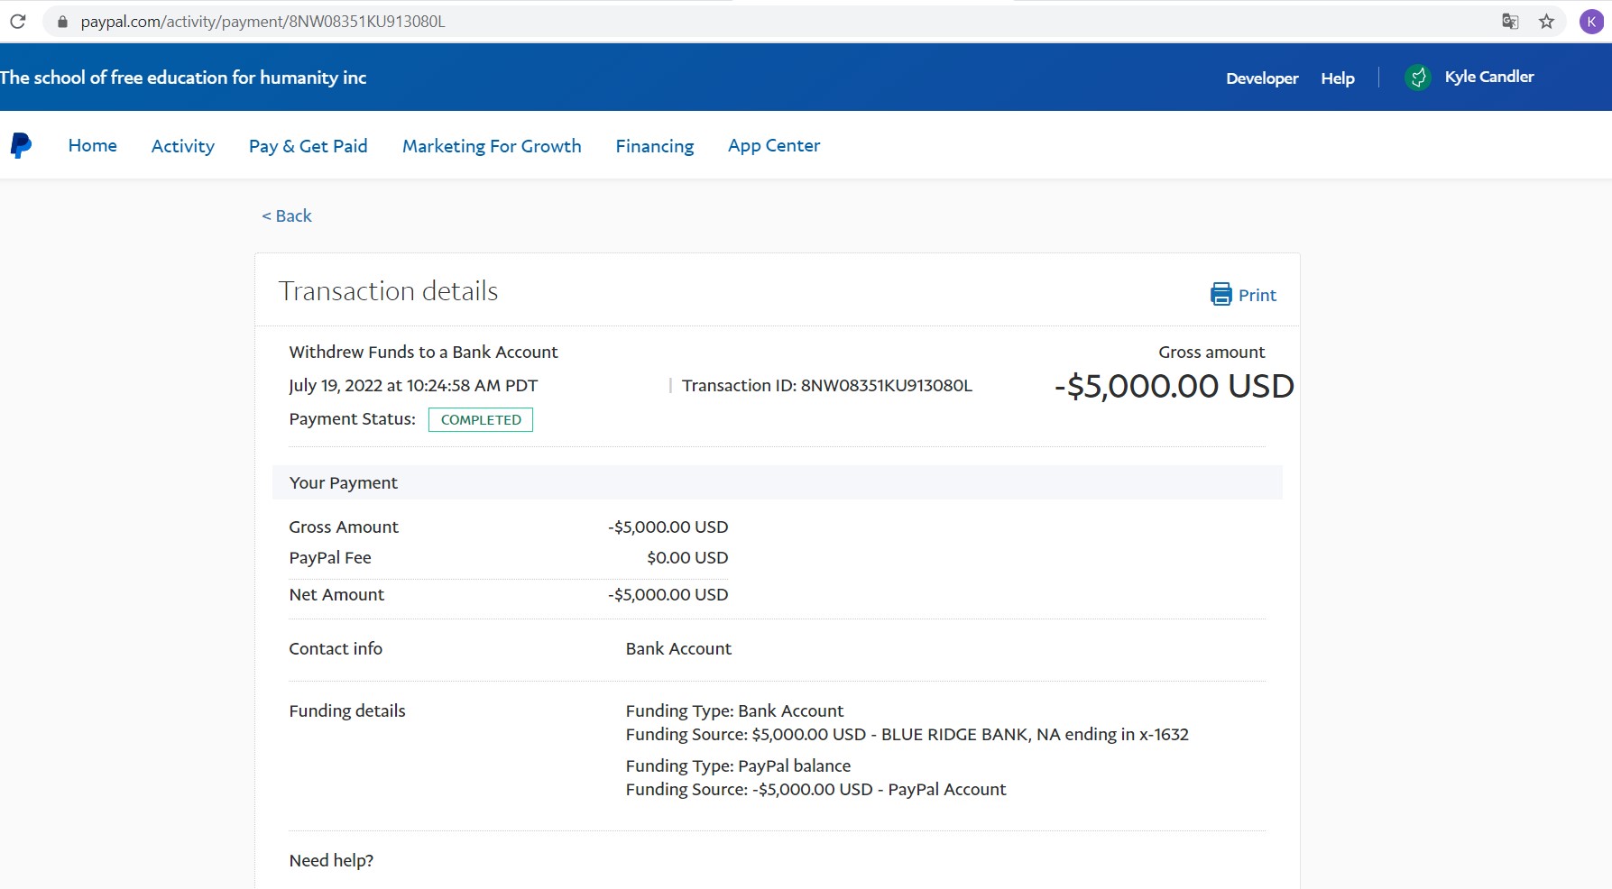Click the Funding details label
This screenshot has height=889, width=1612.
[347, 710]
